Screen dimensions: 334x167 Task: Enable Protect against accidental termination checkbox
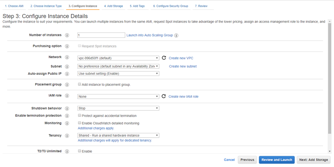click(80, 116)
